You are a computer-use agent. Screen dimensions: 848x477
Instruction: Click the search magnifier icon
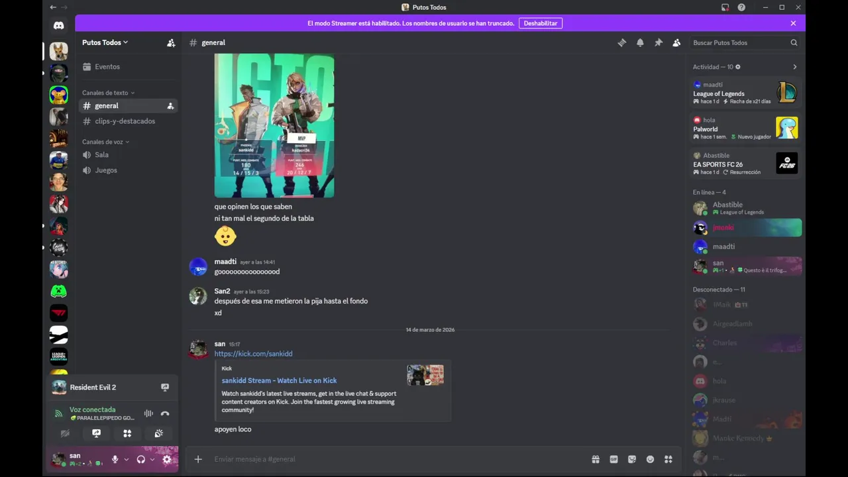click(x=794, y=42)
